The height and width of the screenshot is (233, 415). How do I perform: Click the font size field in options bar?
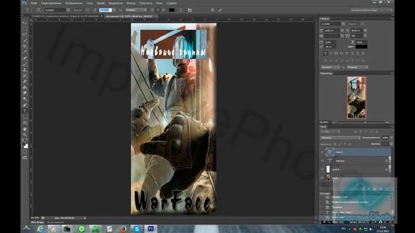(x=105, y=10)
